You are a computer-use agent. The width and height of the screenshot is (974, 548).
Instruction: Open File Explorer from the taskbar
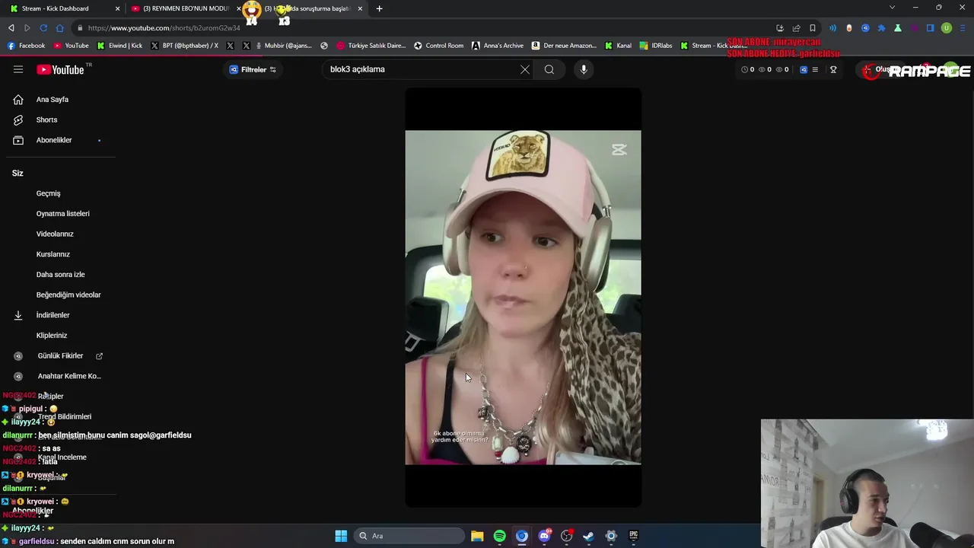[477, 536]
